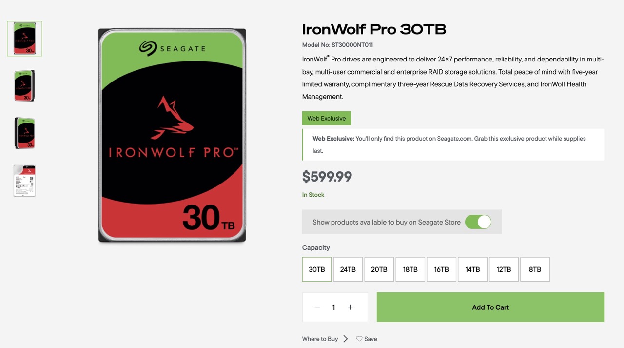The image size is (624, 348).
Task: Pick the 12TB capacity option
Action: 504,269
